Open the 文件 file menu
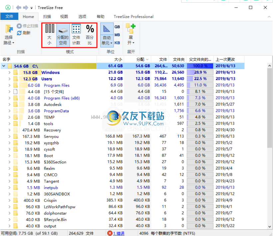 point(9,16)
